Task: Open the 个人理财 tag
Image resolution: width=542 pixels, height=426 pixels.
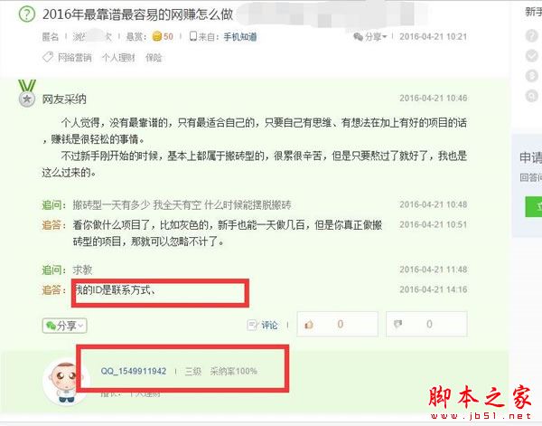Action: [118, 58]
